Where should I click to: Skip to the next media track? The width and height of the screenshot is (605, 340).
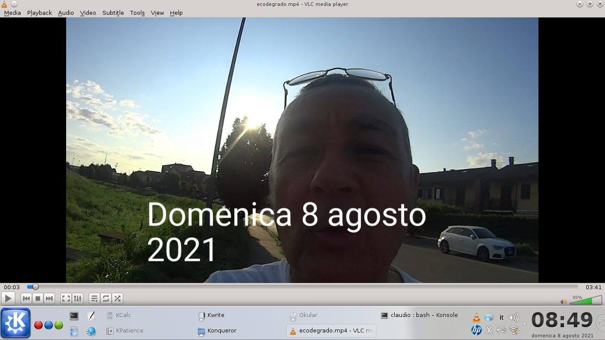(x=50, y=298)
